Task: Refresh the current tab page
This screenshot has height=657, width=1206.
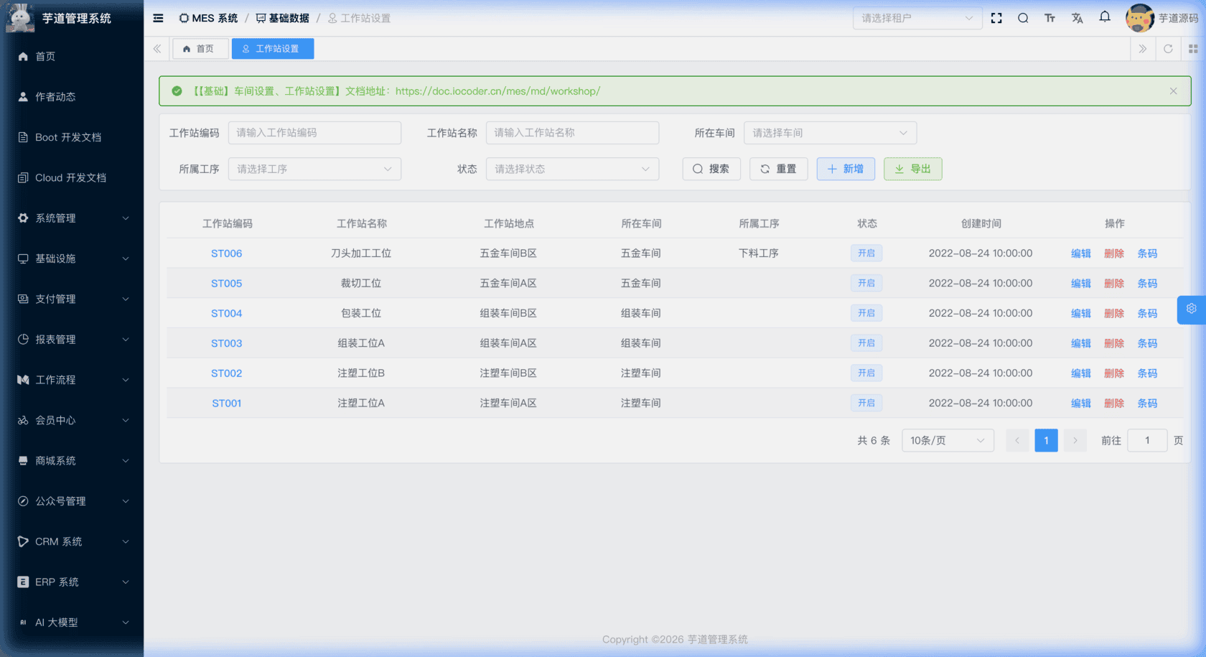Action: tap(1168, 49)
